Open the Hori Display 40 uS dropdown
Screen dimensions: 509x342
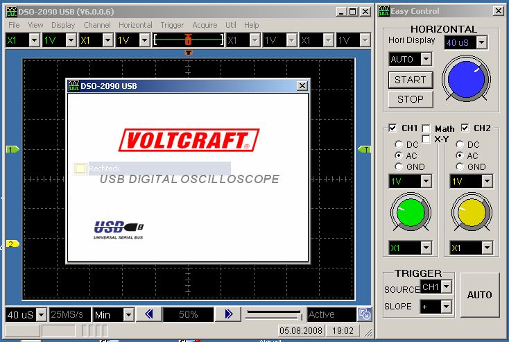[481, 42]
